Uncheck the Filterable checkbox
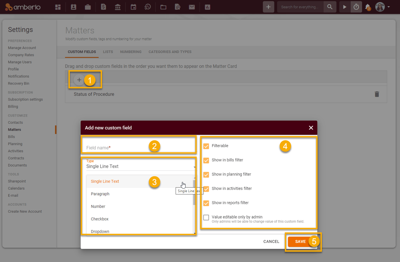Image resolution: width=400 pixels, height=262 pixels. [206, 146]
